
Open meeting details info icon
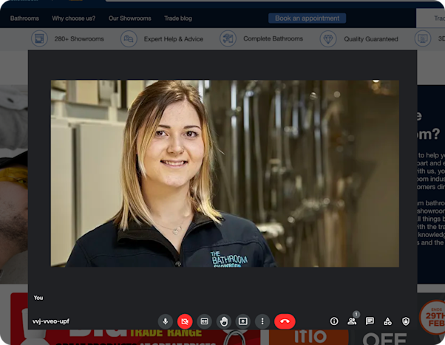(334, 321)
